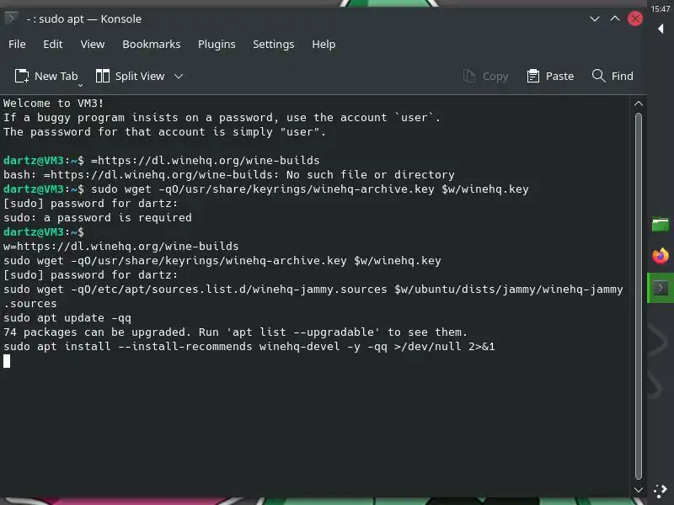This screenshot has width=674, height=505.
Task: Open the New Tab profile dropdown arrow
Action: pyautogui.click(x=80, y=85)
